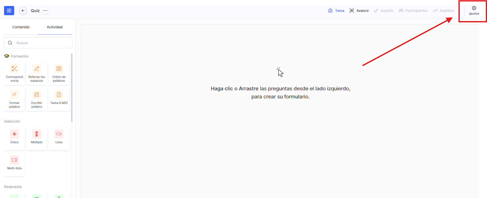This screenshot has width=487, height=198.
Task: Add an Orden de palabras question
Action: (59, 73)
